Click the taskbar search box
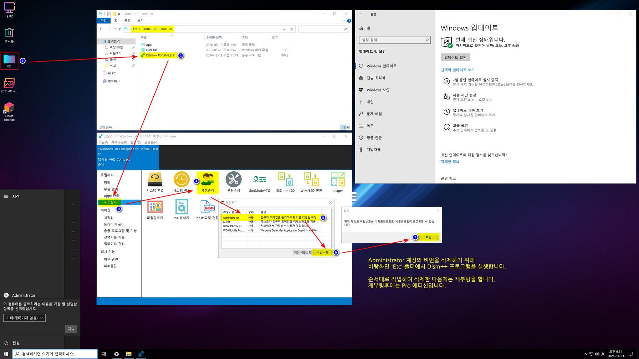 pyautogui.click(x=55, y=354)
